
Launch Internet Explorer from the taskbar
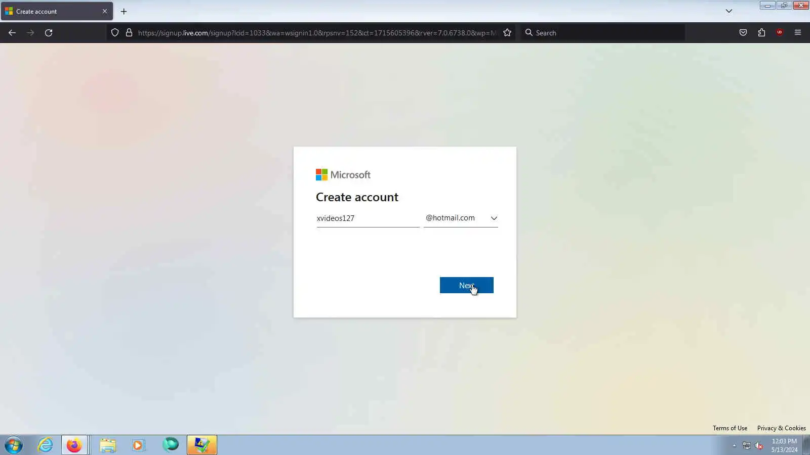pyautogui.click(x=46, y=445)
